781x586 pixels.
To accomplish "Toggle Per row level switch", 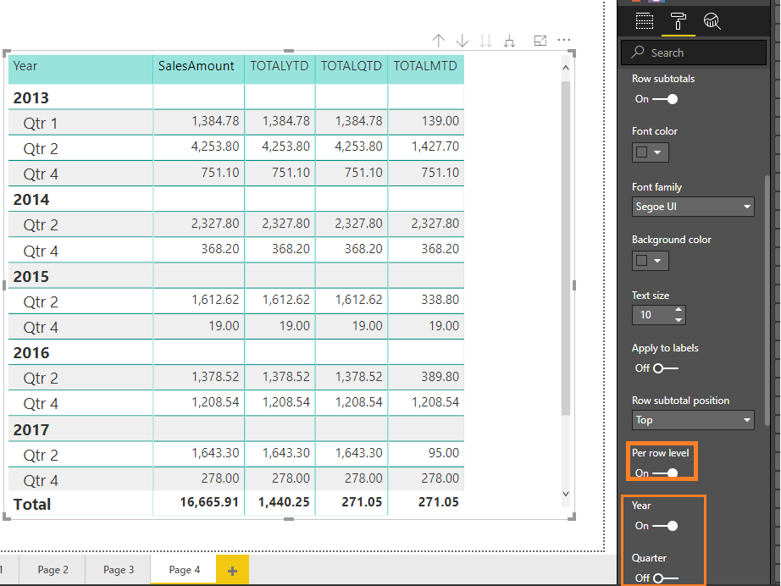I will coord(665,473).
